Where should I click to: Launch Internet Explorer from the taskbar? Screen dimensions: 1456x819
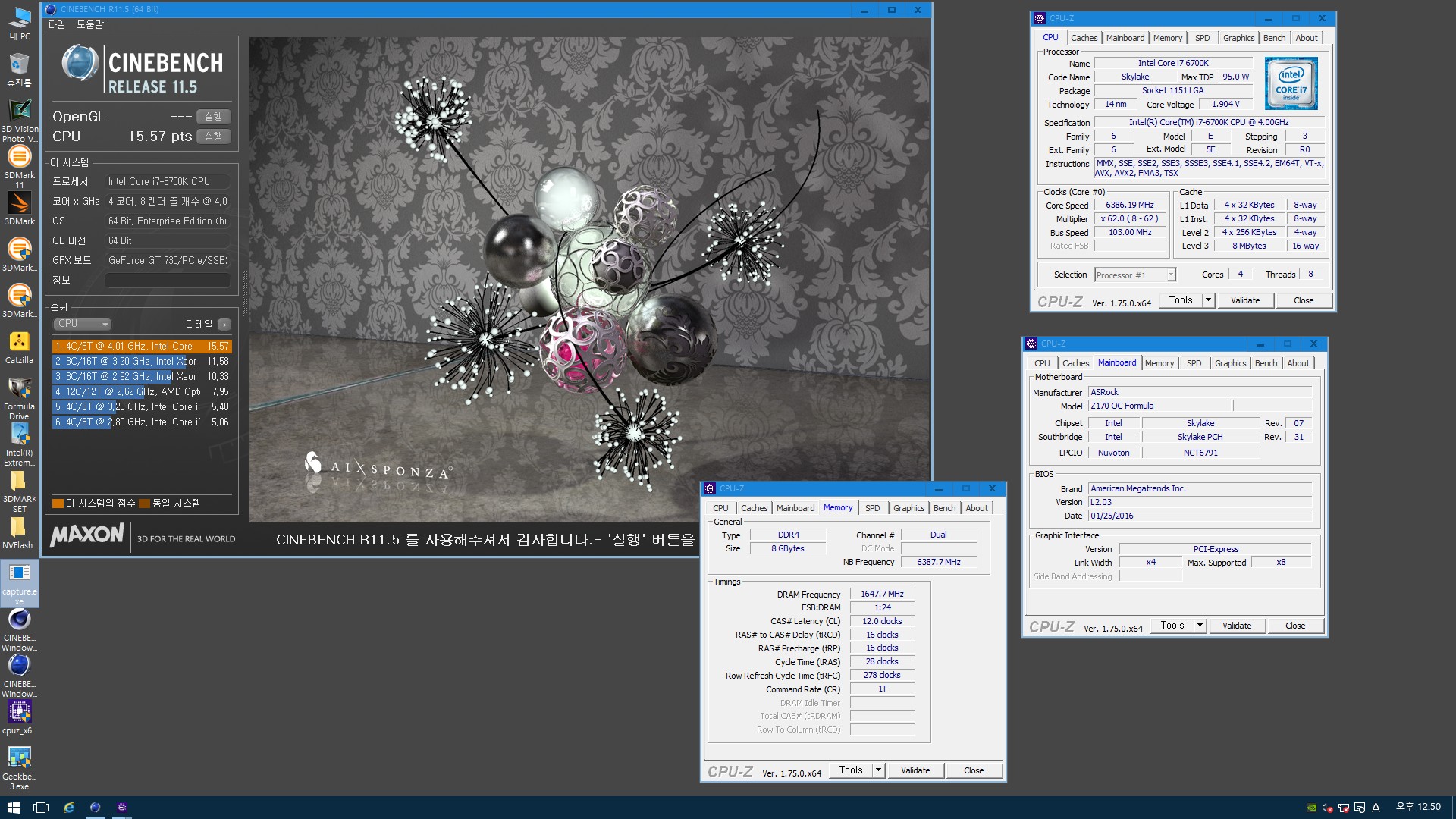tap(68, 808)
